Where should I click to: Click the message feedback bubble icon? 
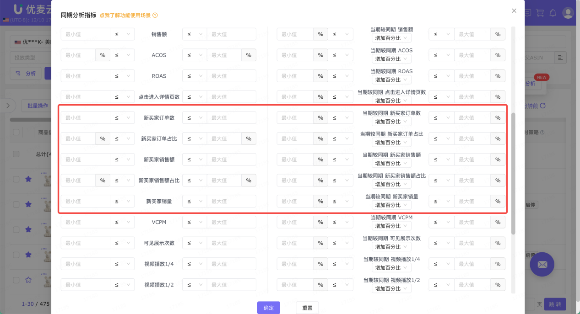527,13
